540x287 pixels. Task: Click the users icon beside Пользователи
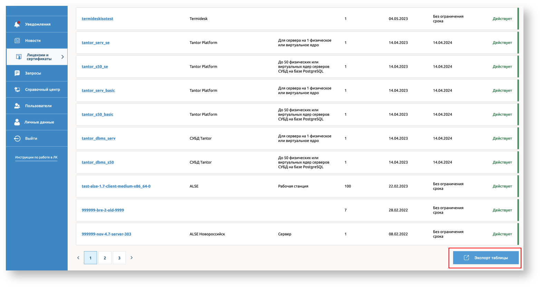click(x=17, y=106)
